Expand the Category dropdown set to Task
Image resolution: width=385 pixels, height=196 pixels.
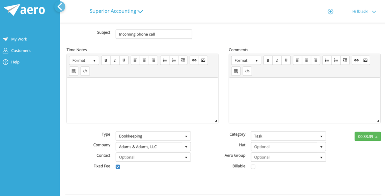(288, 136)
